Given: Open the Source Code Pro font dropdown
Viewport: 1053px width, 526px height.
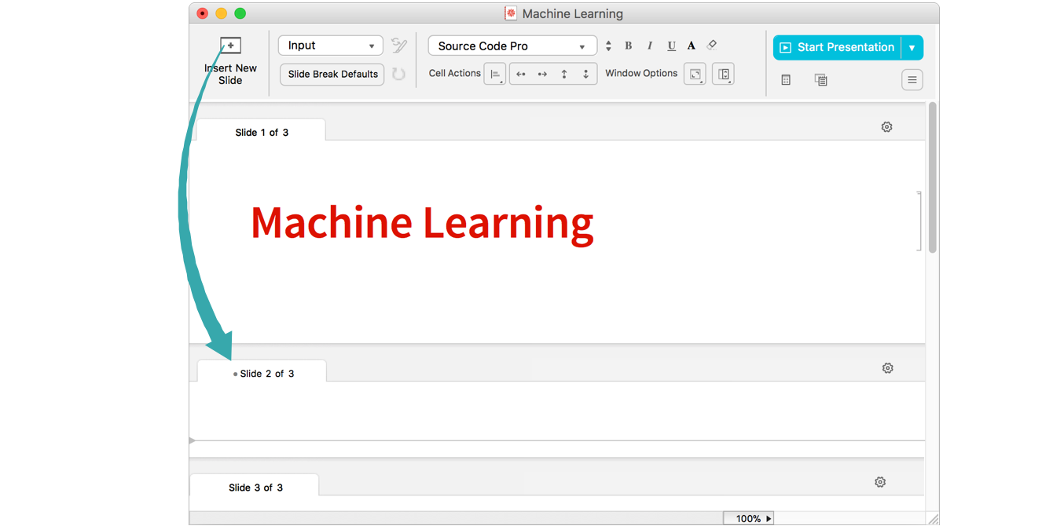Looking at the screenshot, I should tap(512, 46).
